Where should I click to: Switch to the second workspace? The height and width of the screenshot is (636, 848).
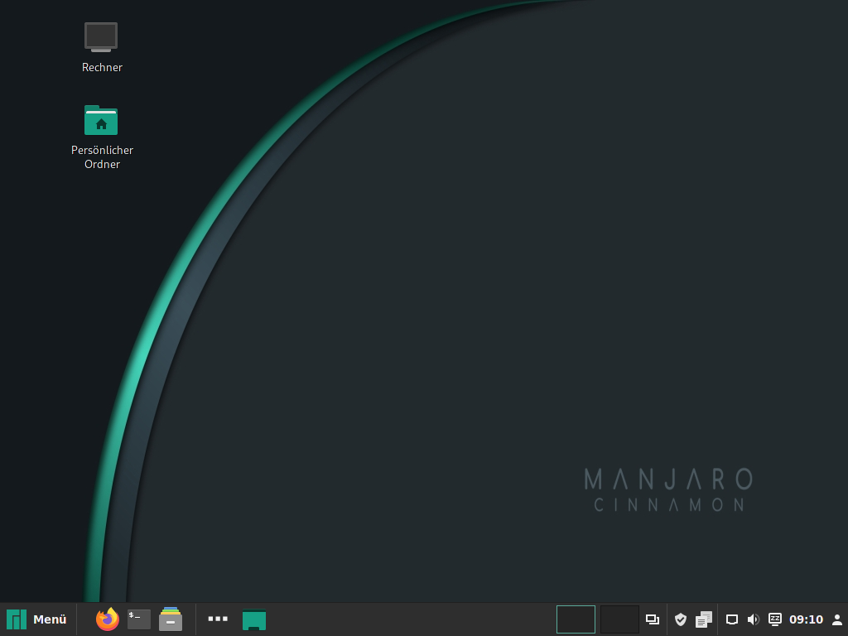tap(619, 619)
